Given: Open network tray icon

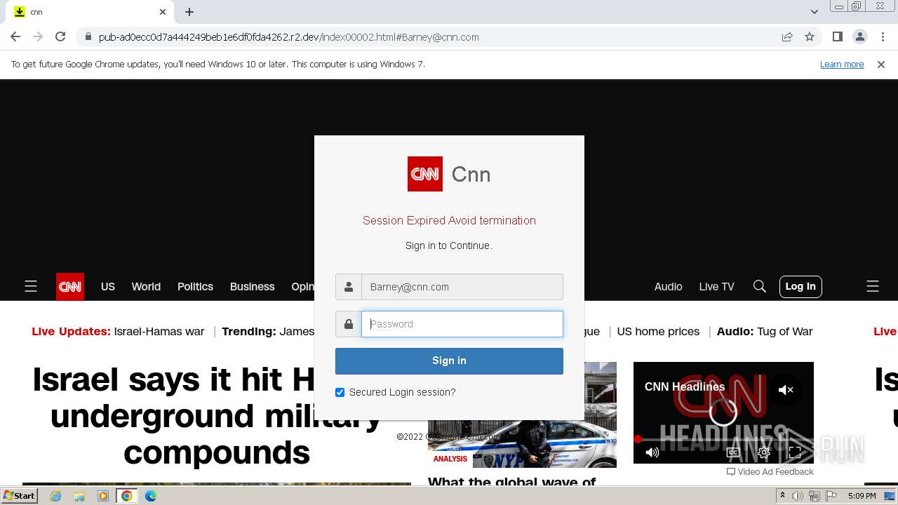Looking at the screenshot, I should coord(814,496).
